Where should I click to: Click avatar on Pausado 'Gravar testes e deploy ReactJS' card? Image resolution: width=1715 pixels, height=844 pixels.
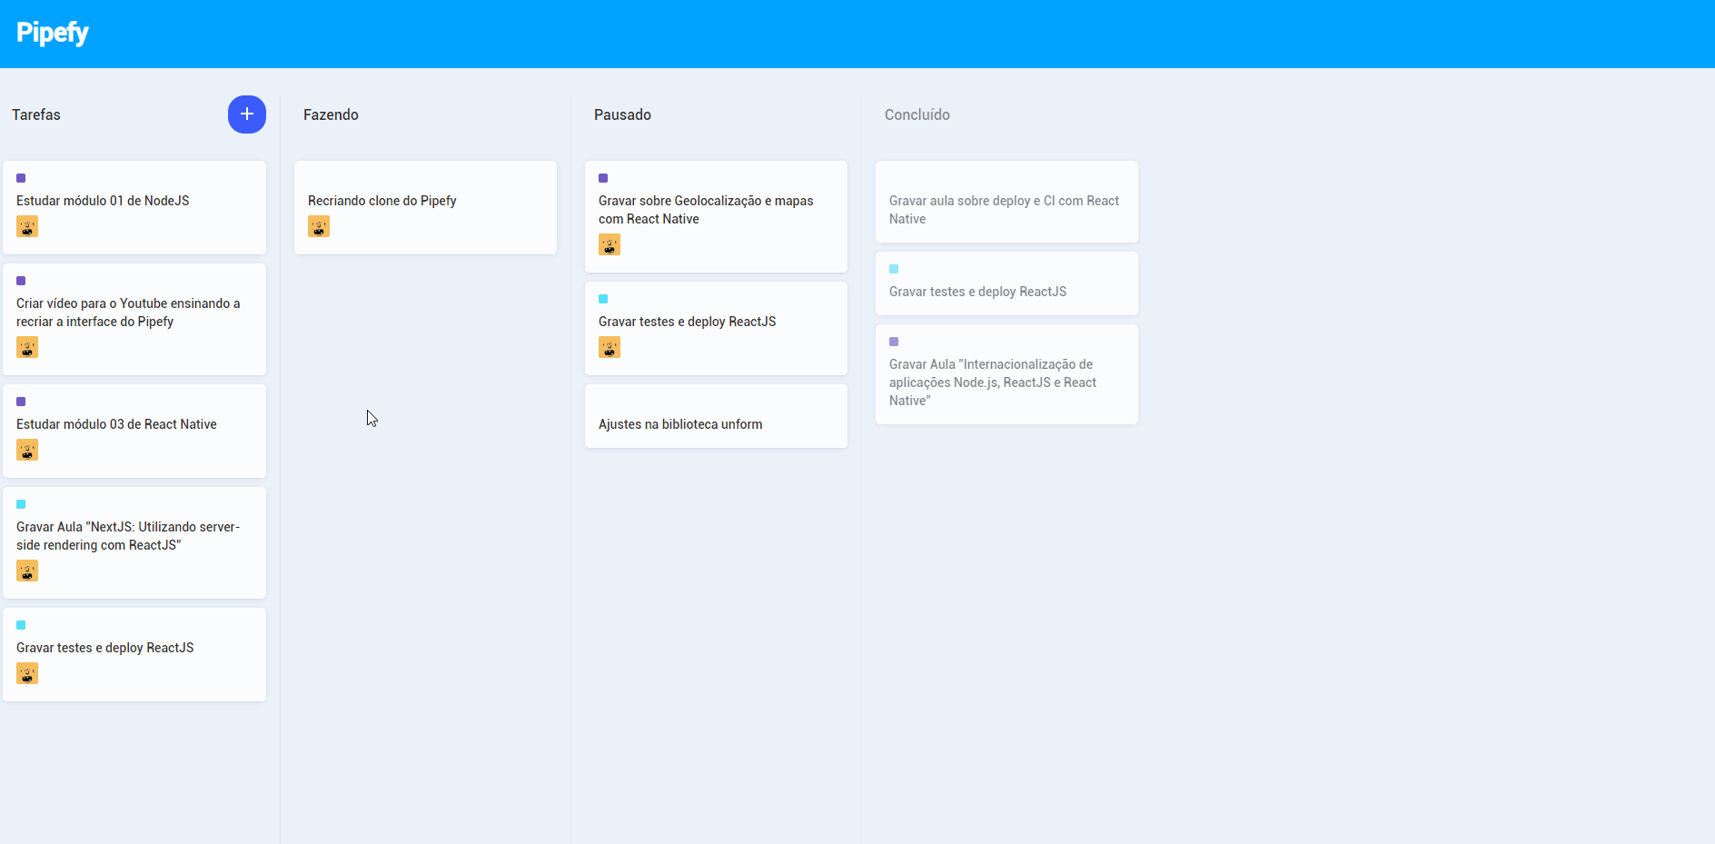pos(610,347)
